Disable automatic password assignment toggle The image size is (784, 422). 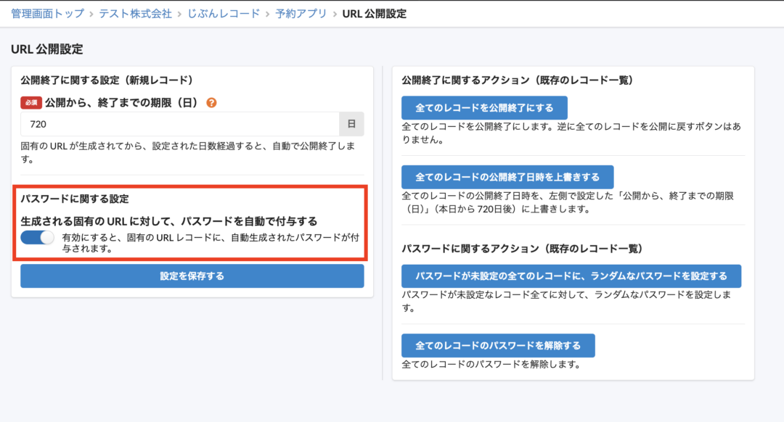click(x=37, y=238)
